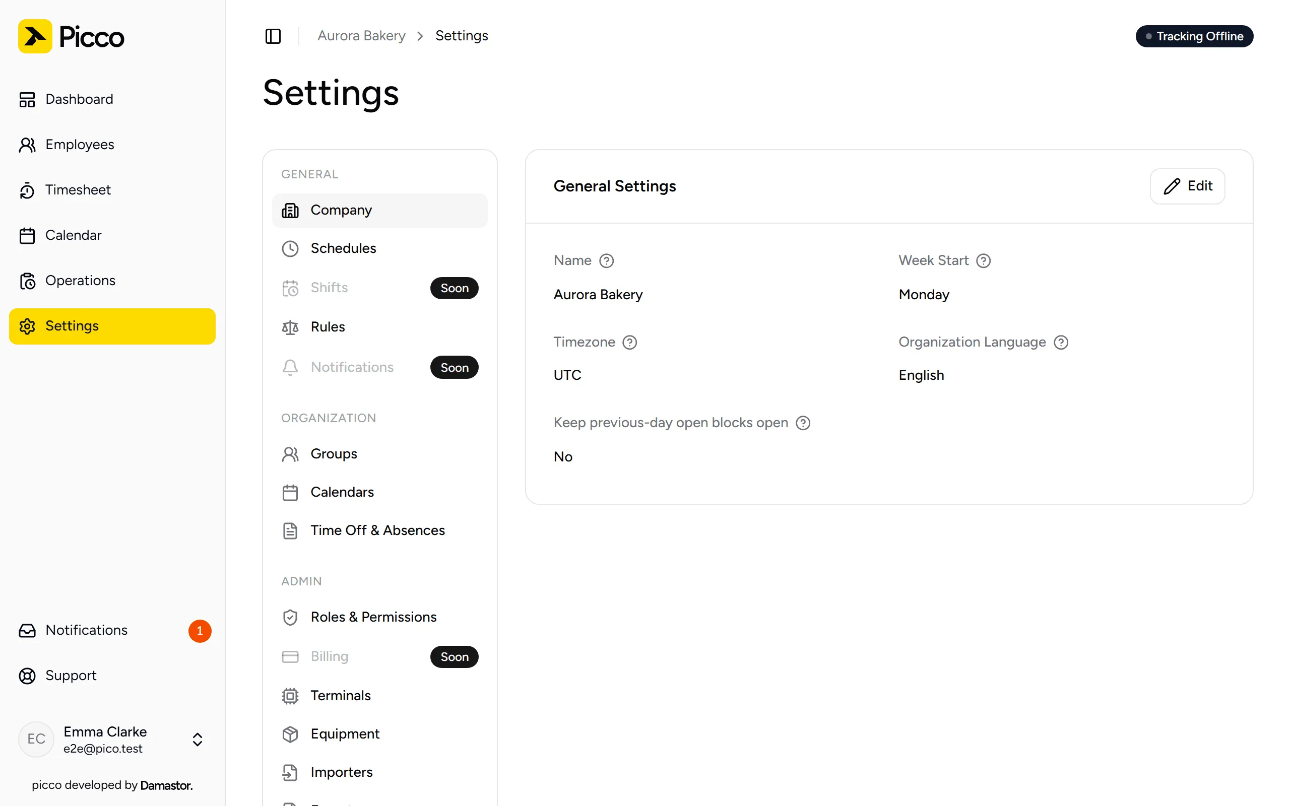Open Calendar in the sidebar
This screenshot has width=1290, height=806.
tap(112, 235)
